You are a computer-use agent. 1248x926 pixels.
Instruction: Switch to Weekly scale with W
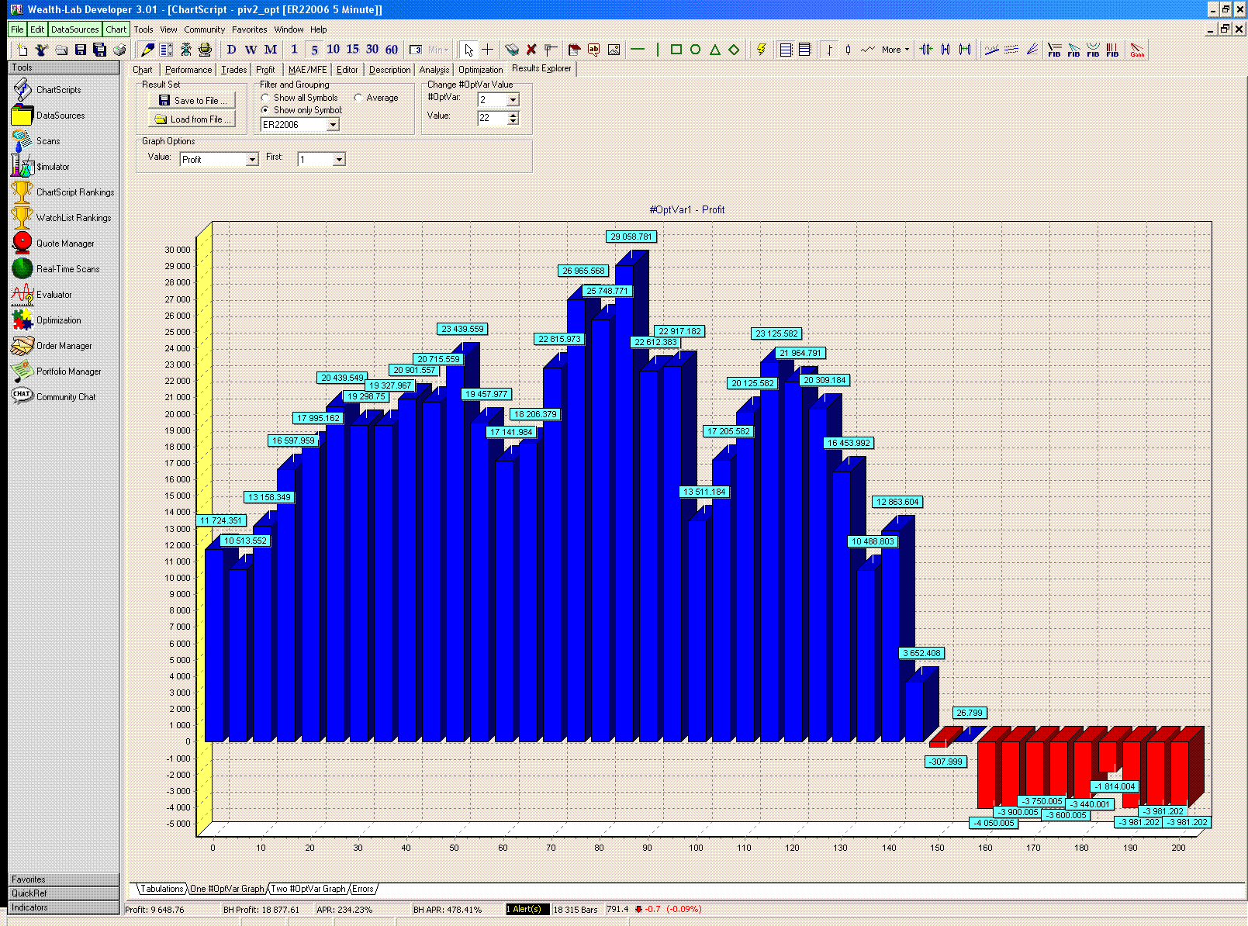point(251,50)
